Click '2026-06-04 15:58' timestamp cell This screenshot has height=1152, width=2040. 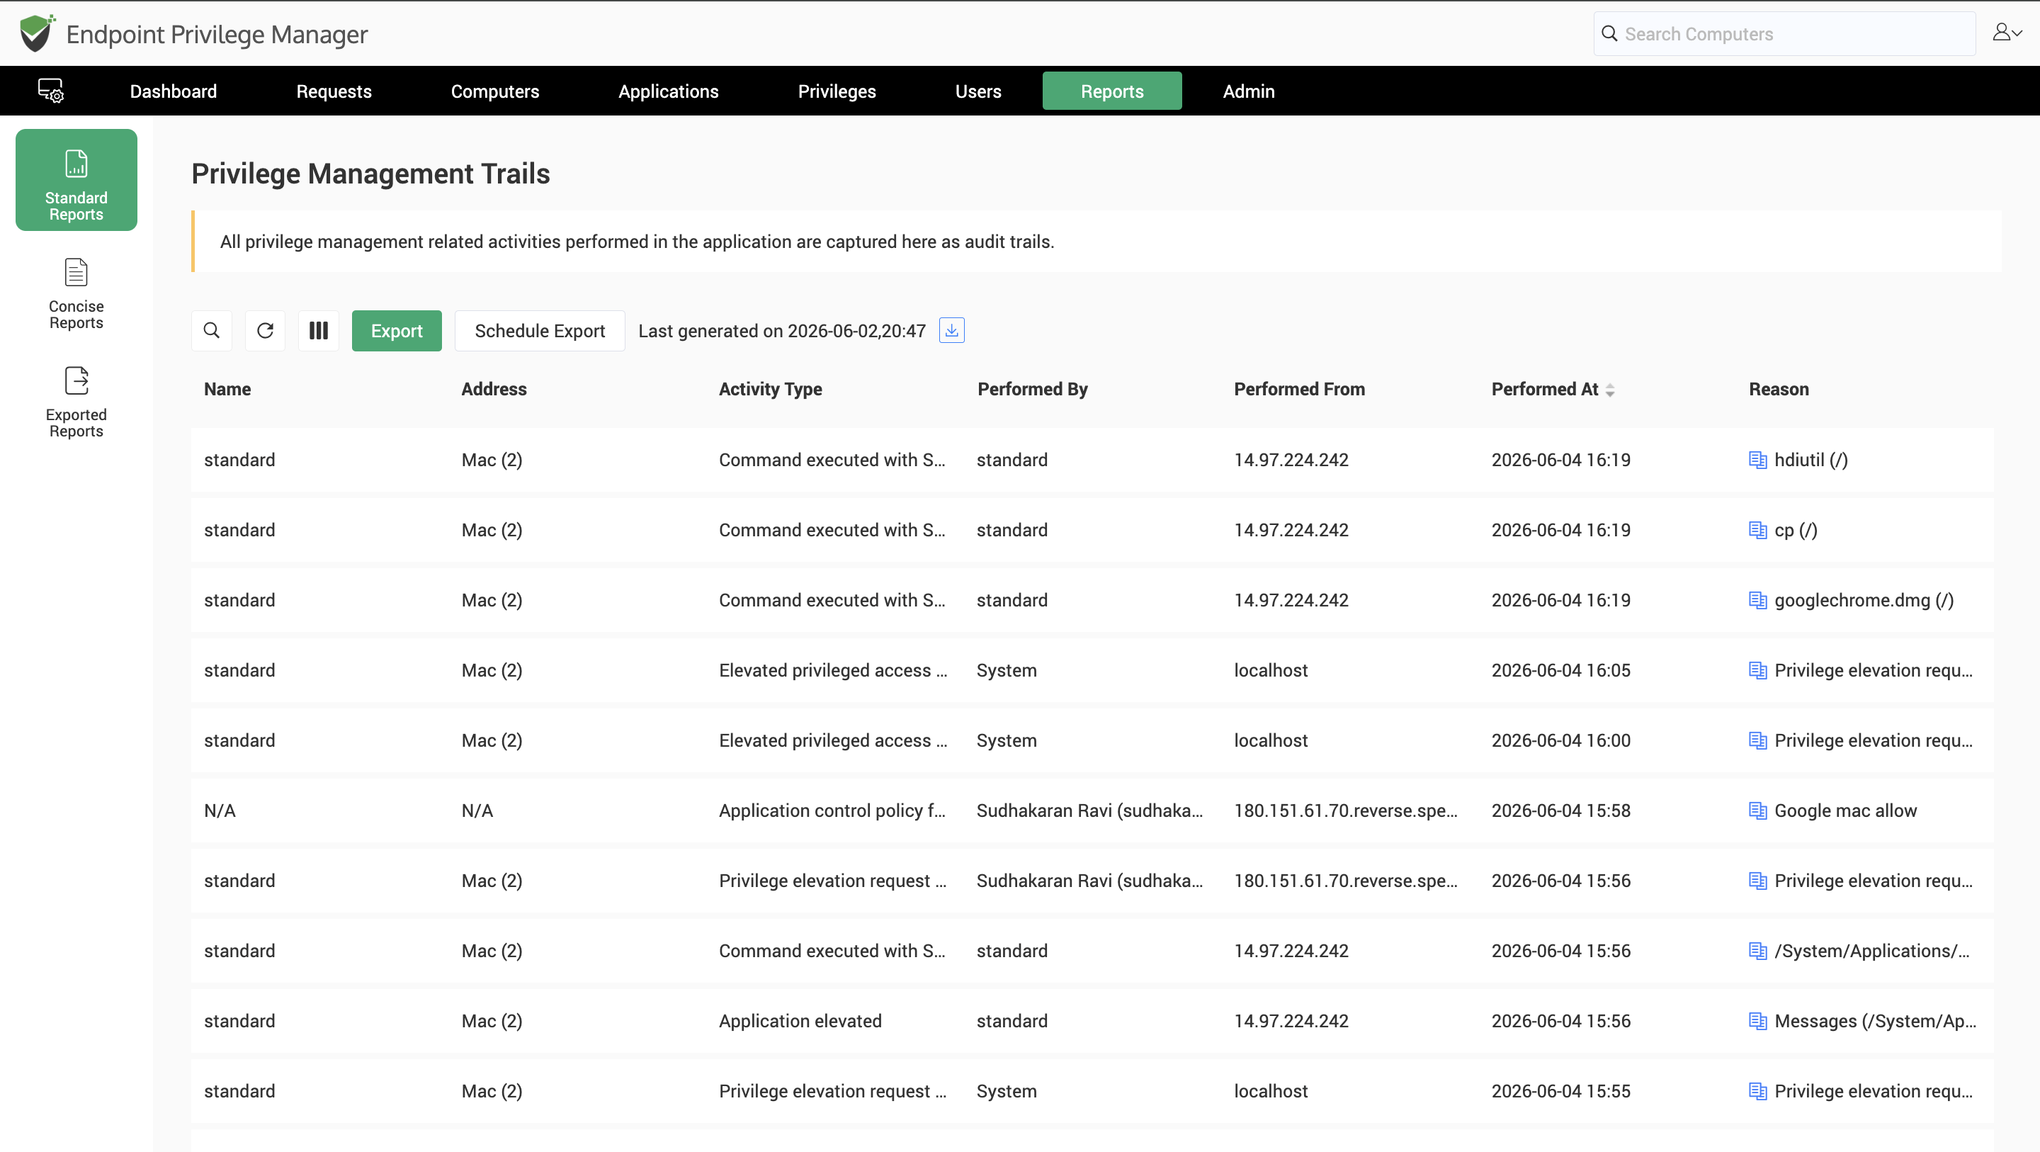1561,811
